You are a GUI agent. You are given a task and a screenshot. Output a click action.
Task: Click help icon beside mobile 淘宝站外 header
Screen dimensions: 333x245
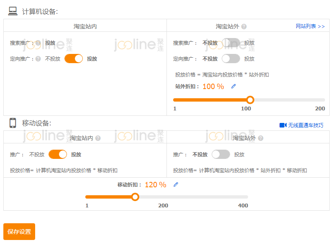tap(261, 138)
